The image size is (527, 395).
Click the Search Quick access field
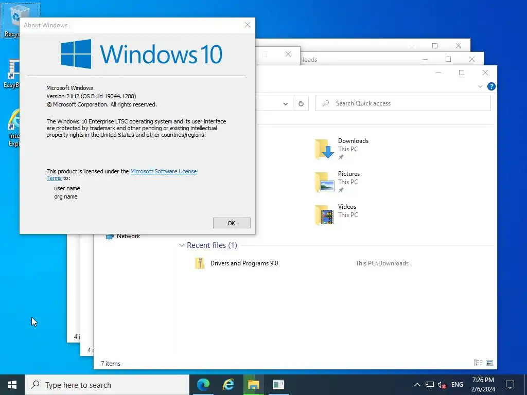pos(402,103)
